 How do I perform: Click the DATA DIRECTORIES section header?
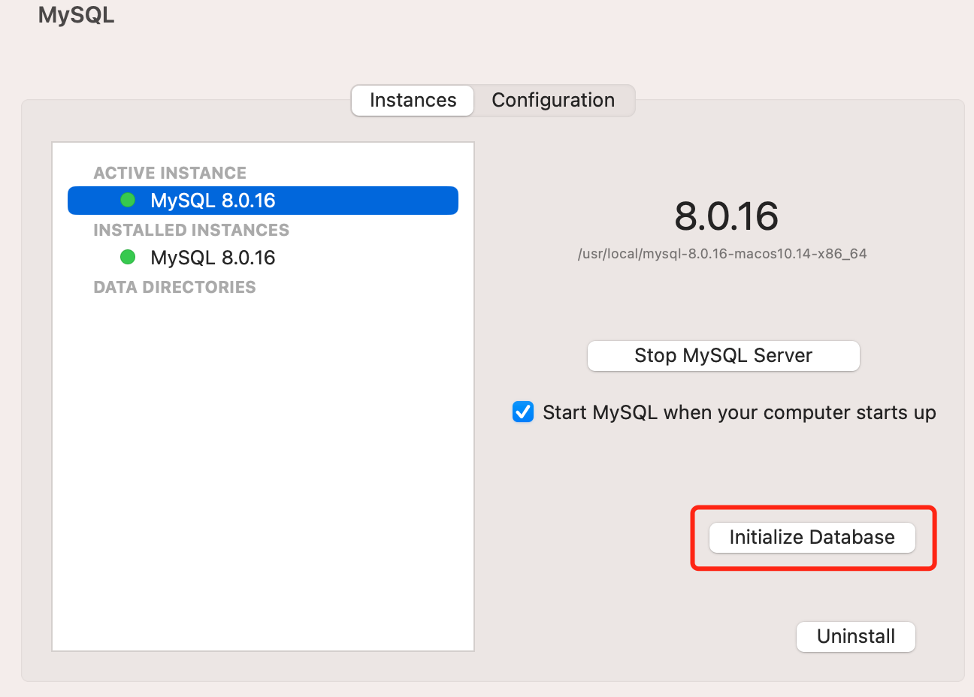[x=174, y=287]
